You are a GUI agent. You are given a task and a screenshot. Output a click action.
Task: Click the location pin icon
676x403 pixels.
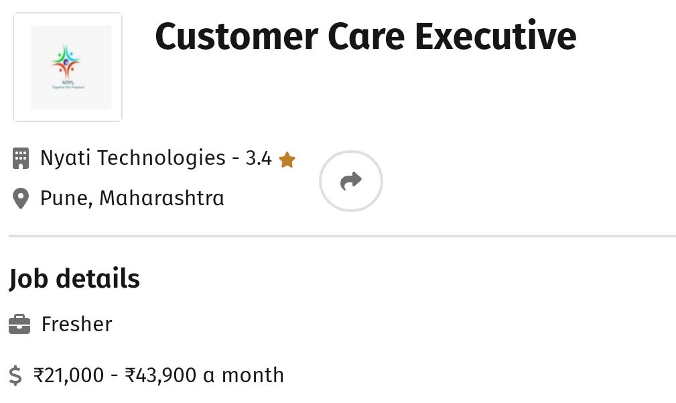coord(21,198)
